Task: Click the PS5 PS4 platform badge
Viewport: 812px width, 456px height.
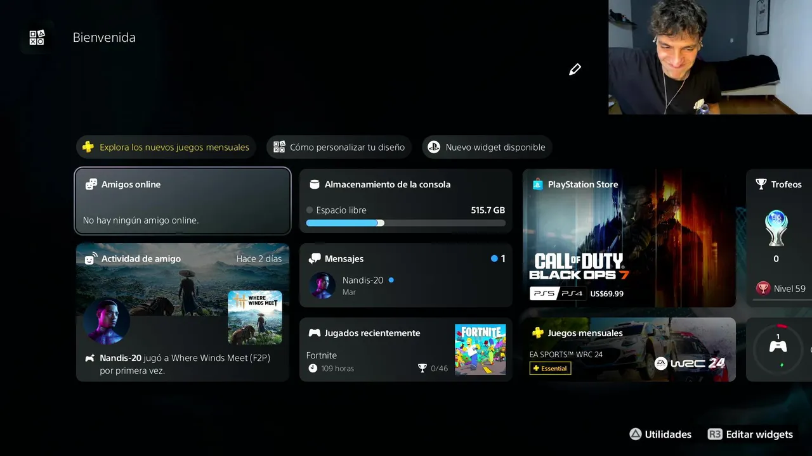Action: 557,293
